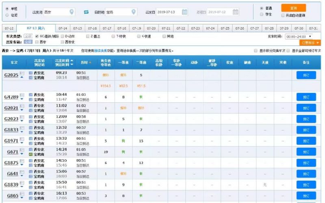325x203 pixels.
Task: Collapse the G2025 price details arrow
Action: click(22, 77)
